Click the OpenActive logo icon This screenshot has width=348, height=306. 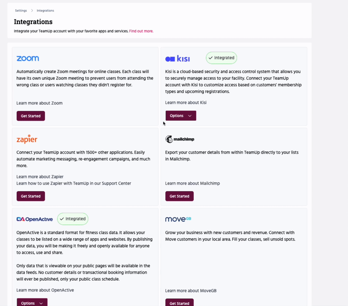point(35,219)
